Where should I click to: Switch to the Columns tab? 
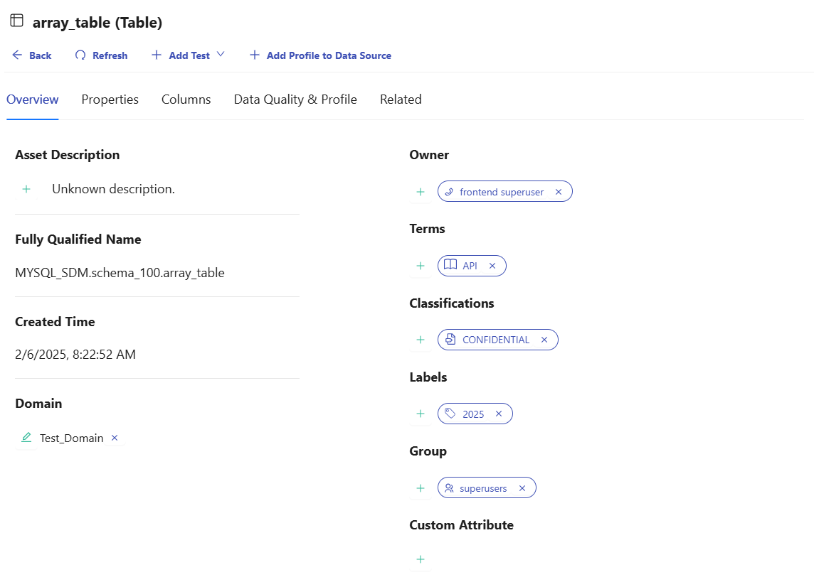click(x=186, y=99)
